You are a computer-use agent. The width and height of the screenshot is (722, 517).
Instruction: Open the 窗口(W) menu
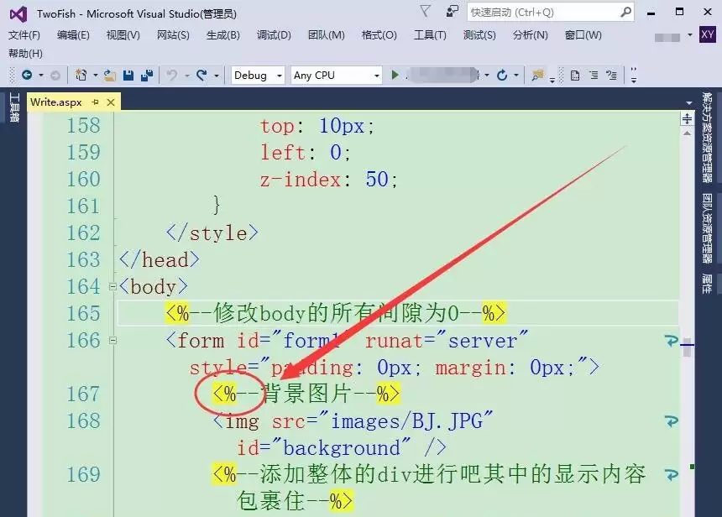coord(580,36)
